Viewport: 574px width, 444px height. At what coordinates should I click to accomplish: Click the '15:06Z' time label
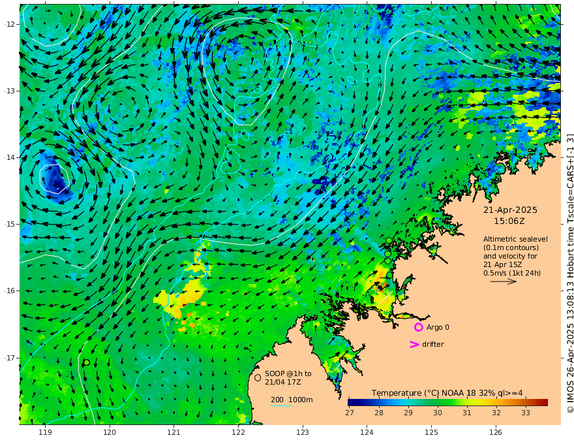coord(509,221)
